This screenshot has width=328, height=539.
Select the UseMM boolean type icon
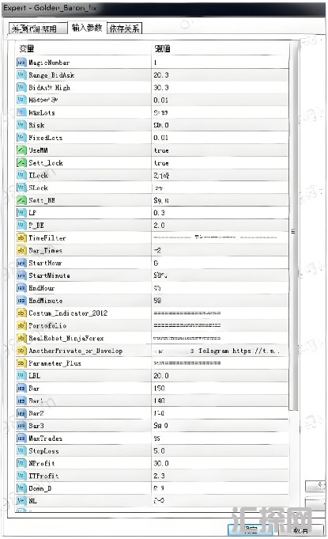point(21,150)
